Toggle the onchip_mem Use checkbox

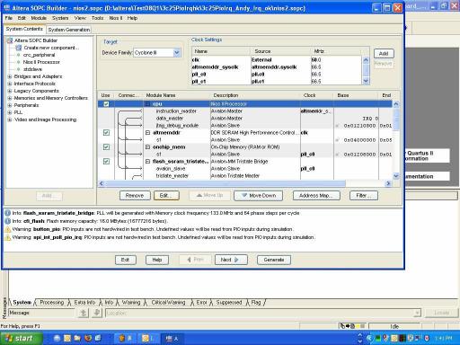106,147
